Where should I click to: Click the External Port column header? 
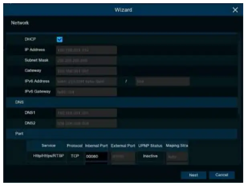tap(123, 146)
